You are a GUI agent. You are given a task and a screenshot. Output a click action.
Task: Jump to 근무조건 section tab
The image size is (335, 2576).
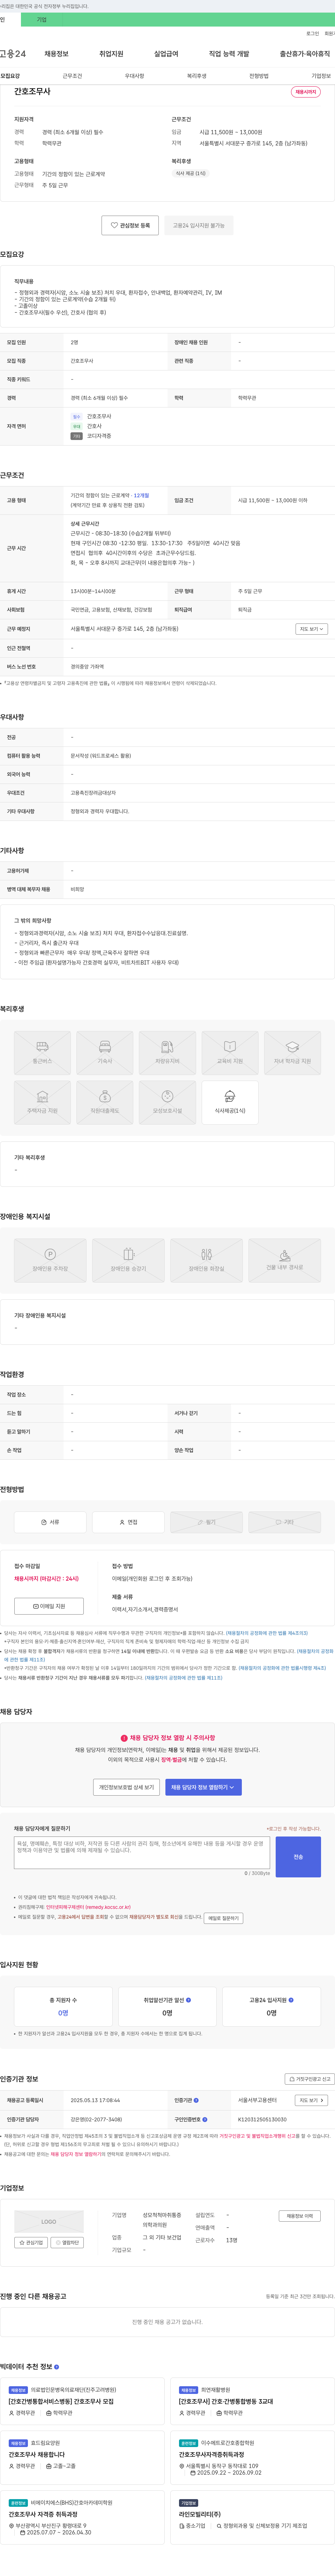[72, 76]
